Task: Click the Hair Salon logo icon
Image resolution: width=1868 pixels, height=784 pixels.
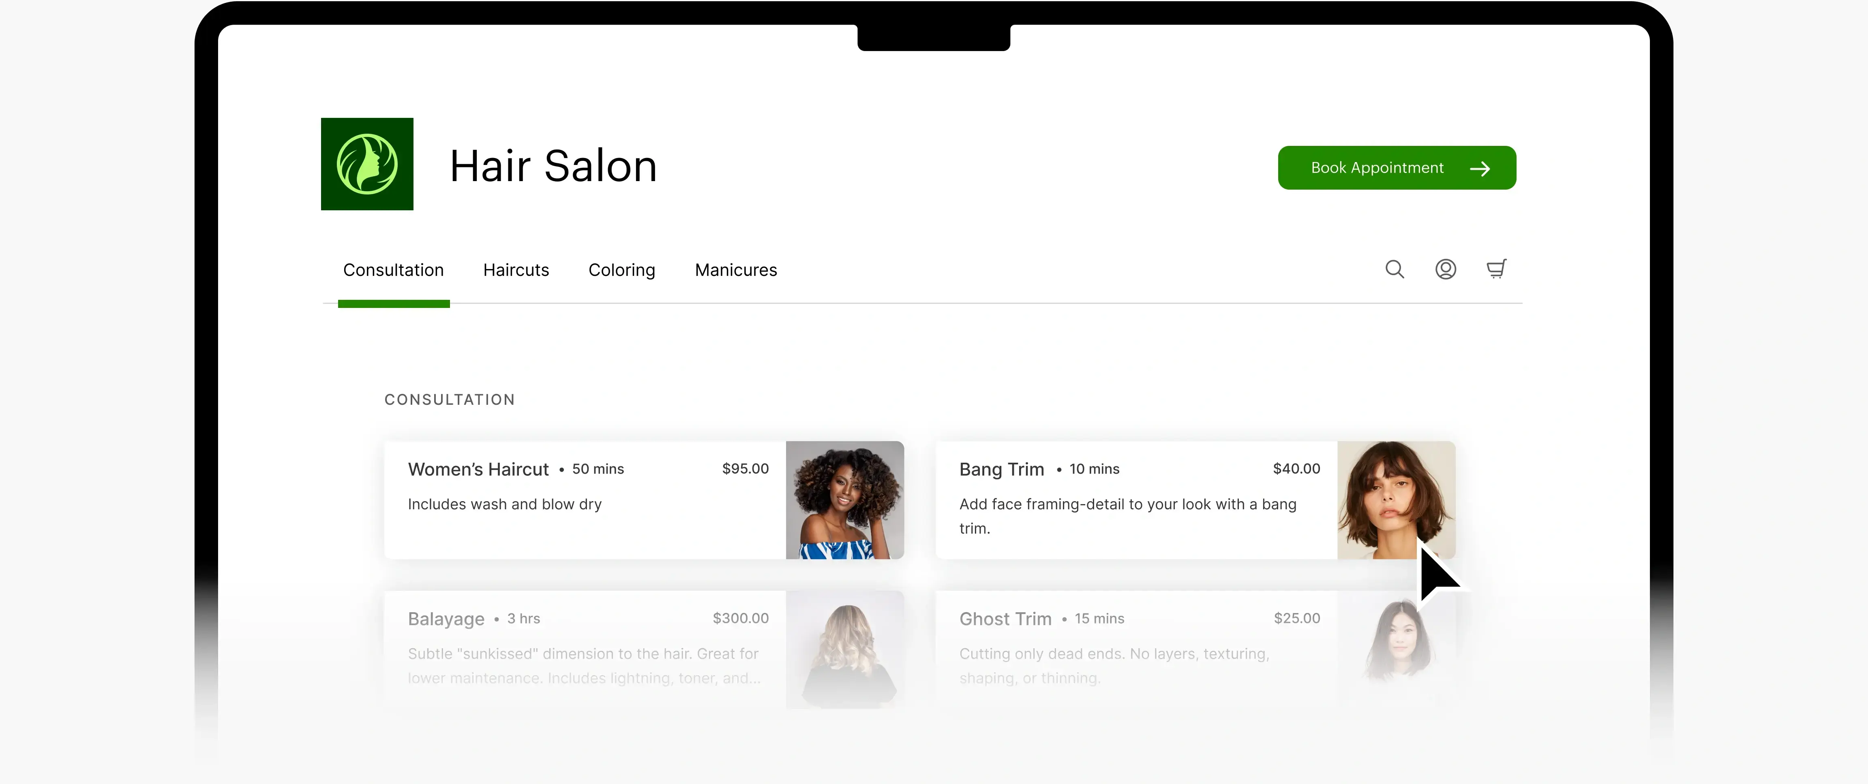Action: (x=367, y=164)
